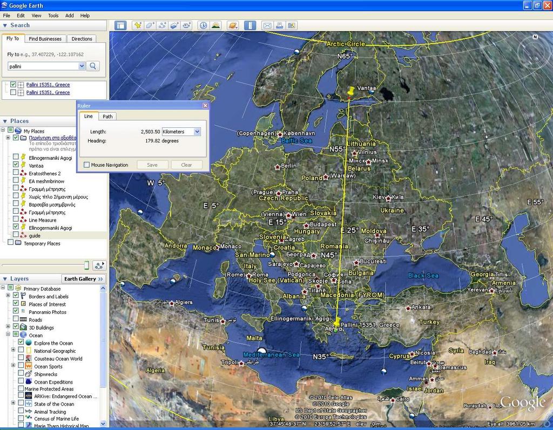Open the File menu
This screenshot has width=553, height=430.
[6, 16]
